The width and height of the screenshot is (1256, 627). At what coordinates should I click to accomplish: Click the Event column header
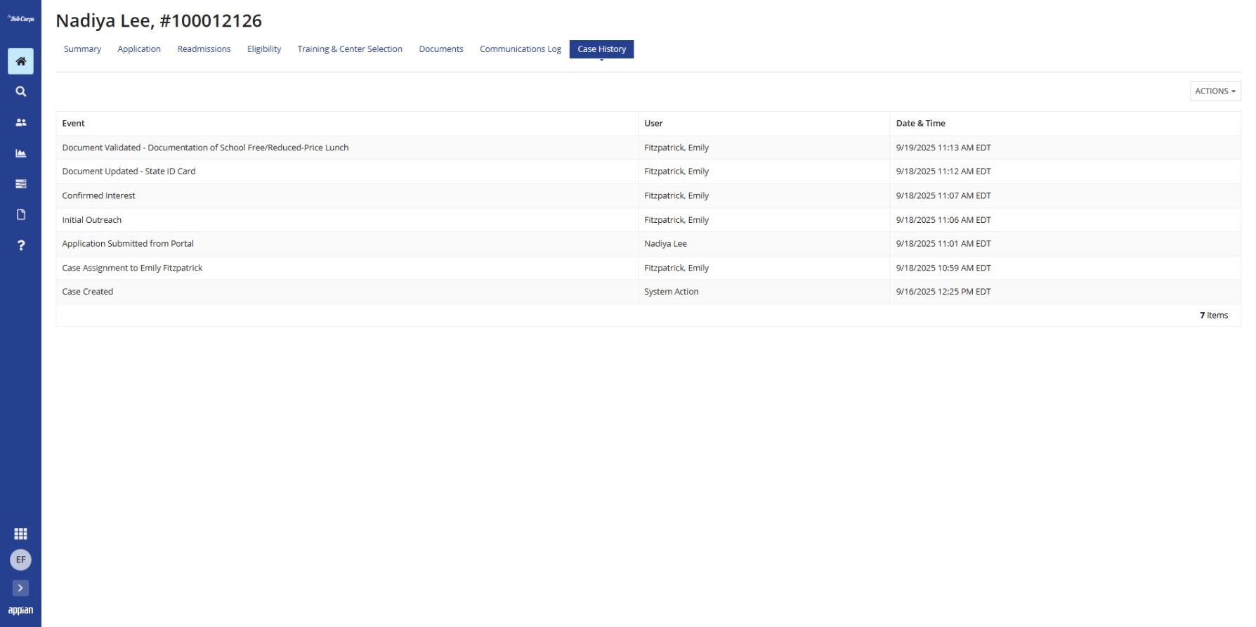tap(73, 123)
